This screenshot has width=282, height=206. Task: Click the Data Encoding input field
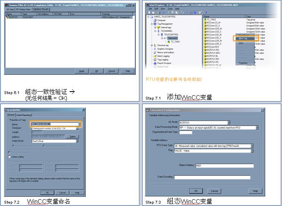pyautogui.click(x=212, y=177)
